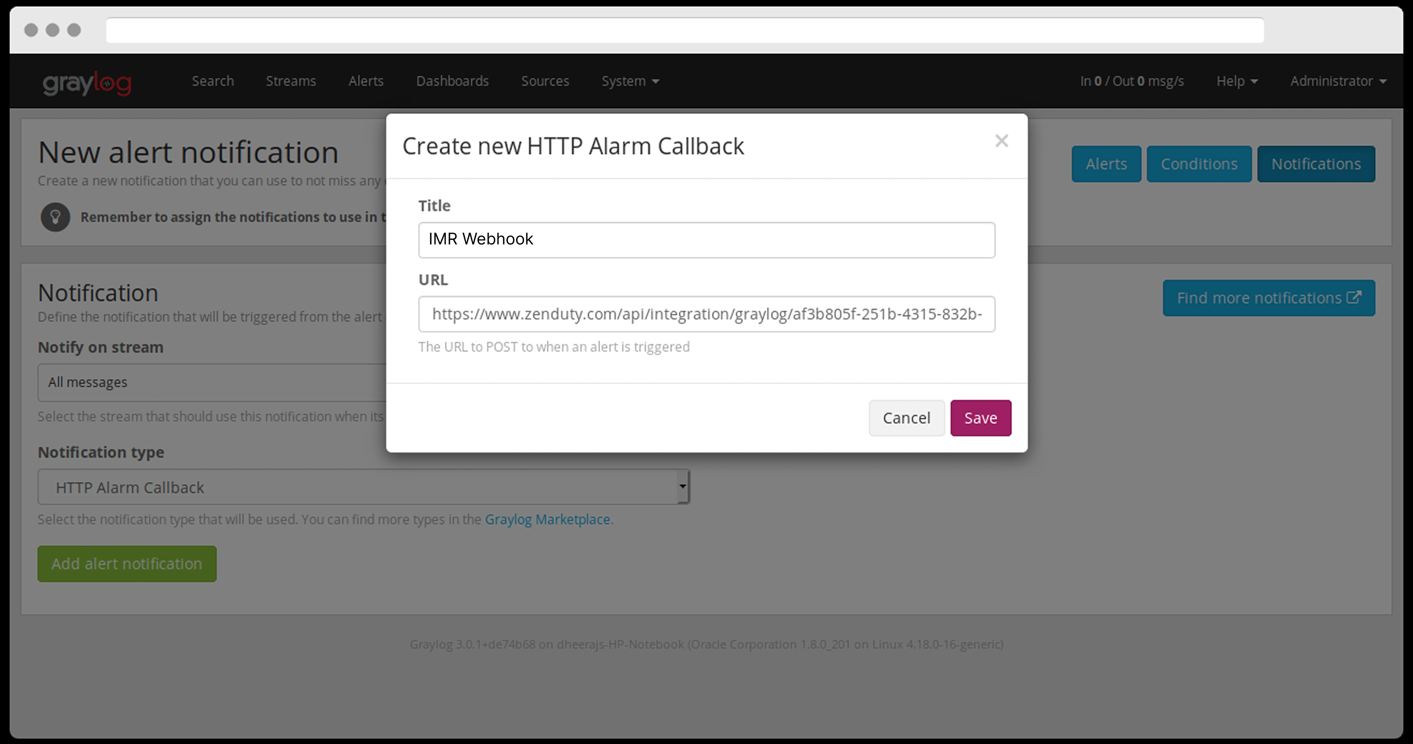Open Streams in the navigation bar
The width and height of the screenshot is (1413, 744).
point(291,81)
